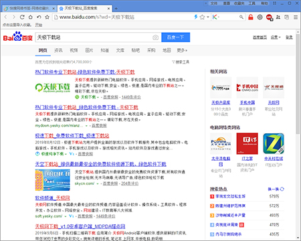Click the PConline logo thumbnail
The height and width of the screenshot is (241, 301).
221,144
